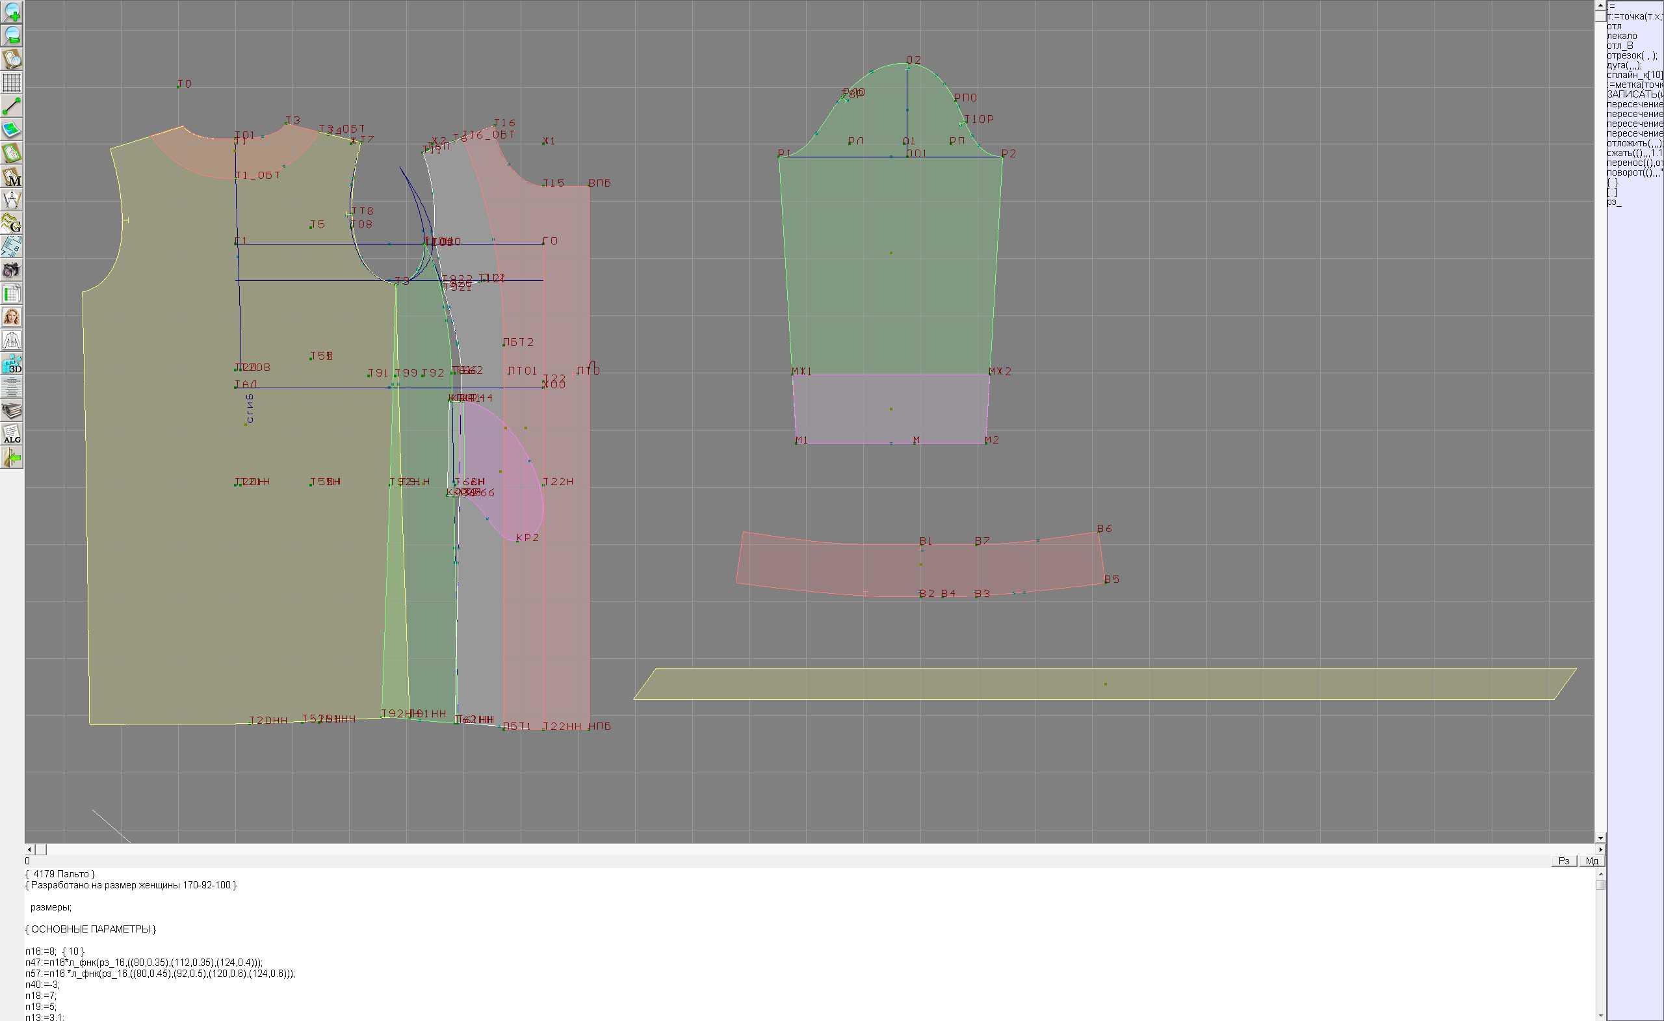This screenshot has width=1664, height=1021.
Task: Select the line segment drawing tool
Action: click(12, 106)
